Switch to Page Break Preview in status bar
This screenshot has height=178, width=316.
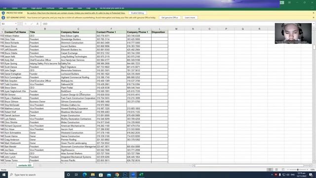coord(283,170)
